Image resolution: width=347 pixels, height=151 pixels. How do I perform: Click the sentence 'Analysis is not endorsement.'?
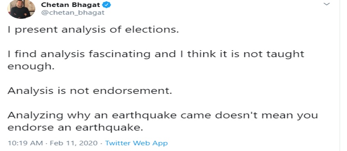pyautogui.click(x=90, y=91)
